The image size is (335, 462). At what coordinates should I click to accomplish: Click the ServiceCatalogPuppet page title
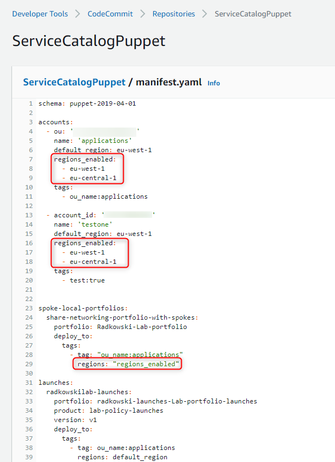89,41
